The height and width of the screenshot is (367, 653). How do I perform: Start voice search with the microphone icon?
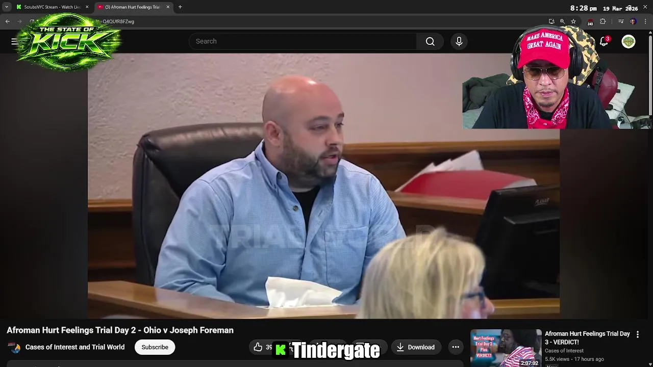(x=459, y=41)
